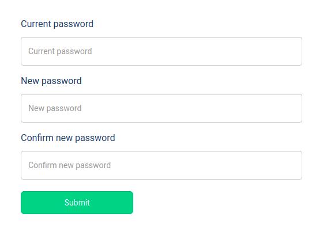Click the "Confirm new password" placeholder text

point(69,165)
